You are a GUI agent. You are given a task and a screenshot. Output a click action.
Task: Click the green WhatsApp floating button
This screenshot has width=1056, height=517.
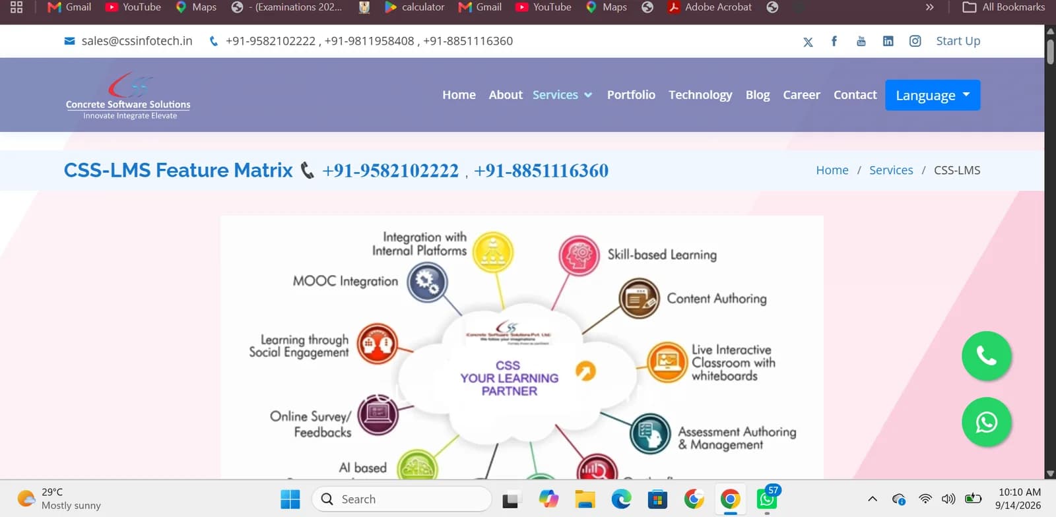(x=987, y=422)
